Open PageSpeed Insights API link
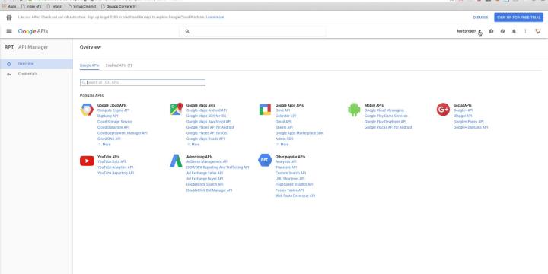The image size is (548, 274). click(x=295, y=184)
